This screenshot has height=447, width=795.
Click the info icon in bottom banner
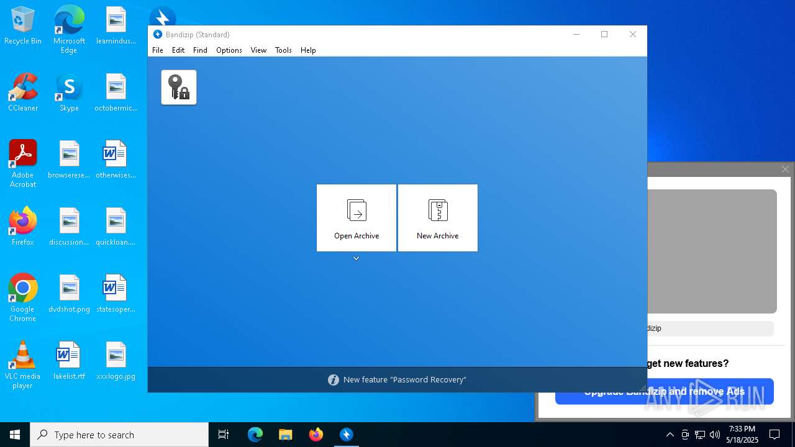[334, 380]
